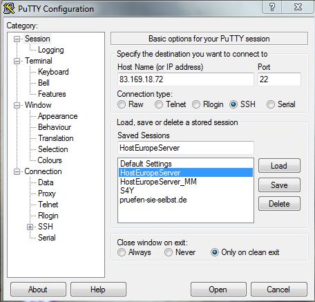The image size is (315, 302).
Task: Expand the SSH category node
Action: (x=30, y=227)
